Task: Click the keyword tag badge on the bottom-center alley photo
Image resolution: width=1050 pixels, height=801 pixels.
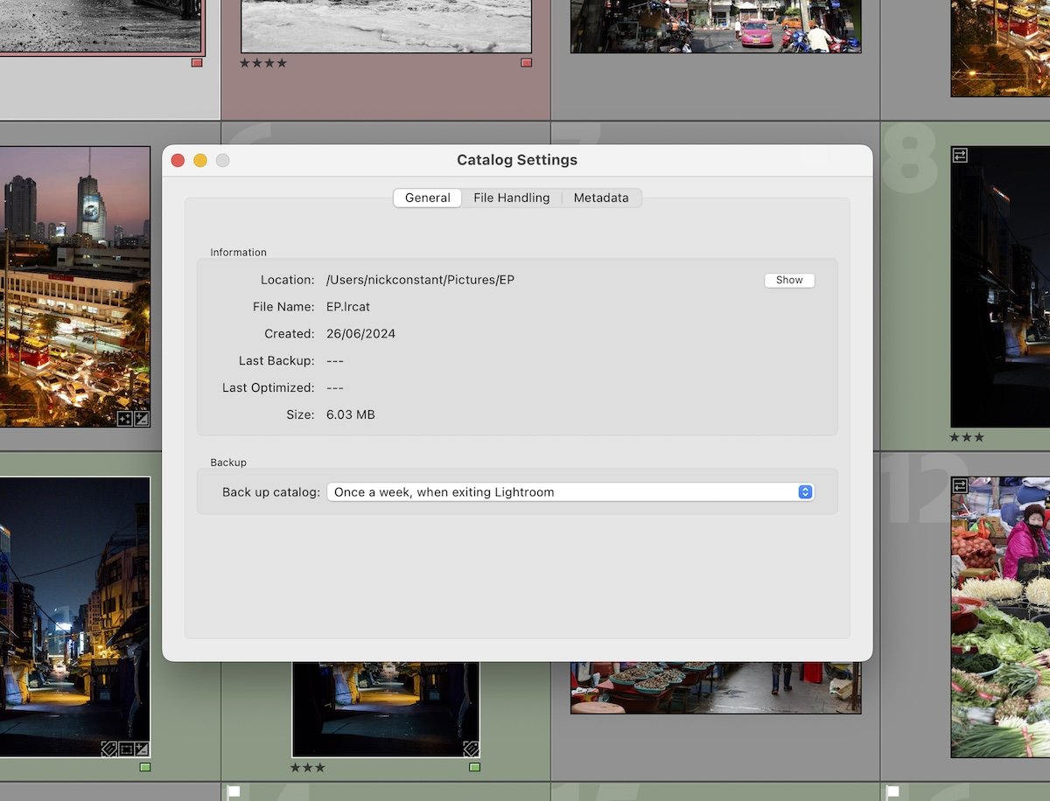Action: click(470, 748)
